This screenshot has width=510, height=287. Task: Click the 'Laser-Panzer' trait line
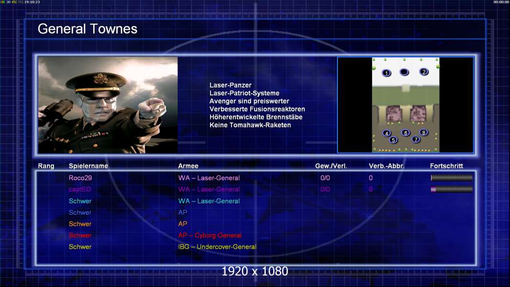[x=231, y=85]
